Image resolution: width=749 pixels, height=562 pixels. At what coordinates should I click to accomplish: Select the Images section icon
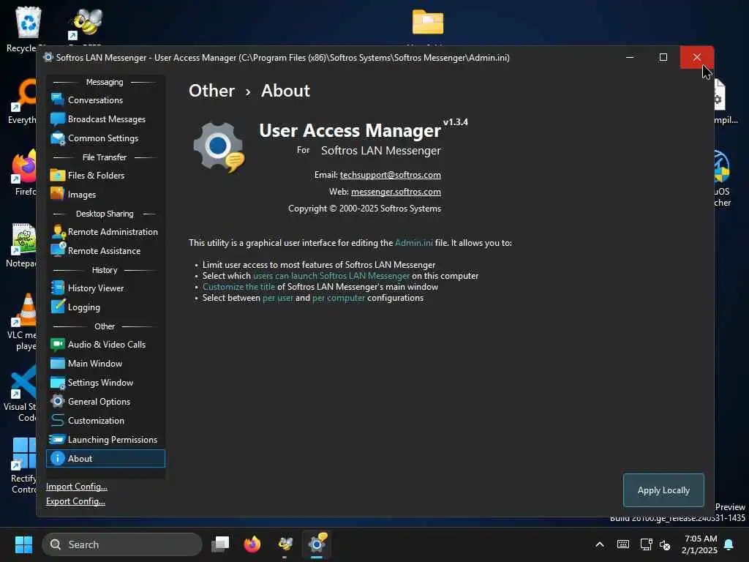pos(57,194)
